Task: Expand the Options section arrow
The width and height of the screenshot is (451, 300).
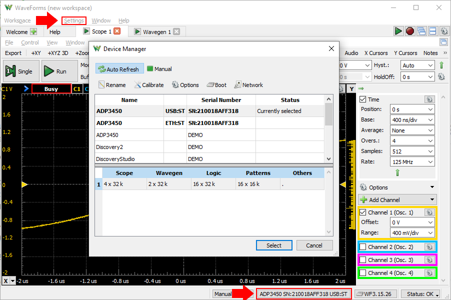Action: pyautogui.click(x=432, y=187)
